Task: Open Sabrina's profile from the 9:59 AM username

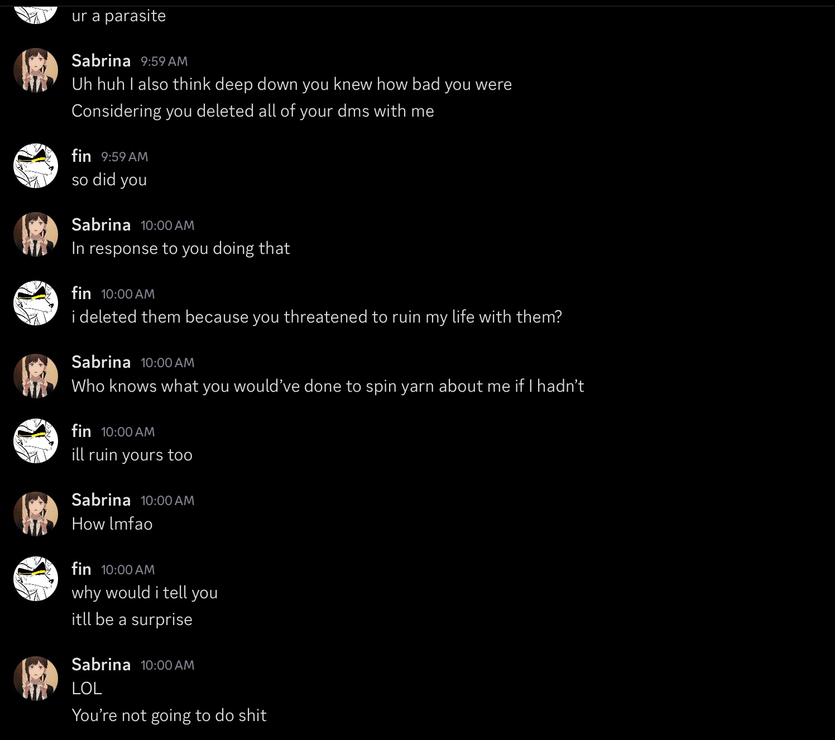Action: pos(101,60)
